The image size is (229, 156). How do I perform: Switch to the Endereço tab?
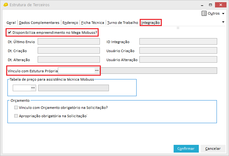click(70, 23)
